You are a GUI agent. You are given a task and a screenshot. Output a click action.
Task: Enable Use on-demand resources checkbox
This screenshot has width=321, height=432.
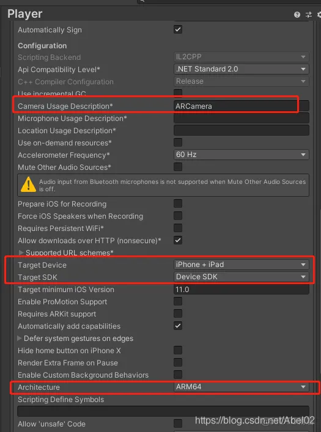(178, 142)
